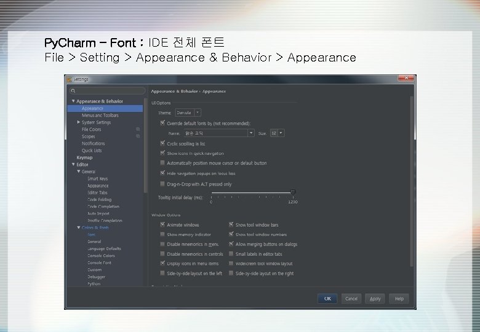Enable Show memory indicator checkbox
Viewport: 480px width, 332px height.
[162, 234]
